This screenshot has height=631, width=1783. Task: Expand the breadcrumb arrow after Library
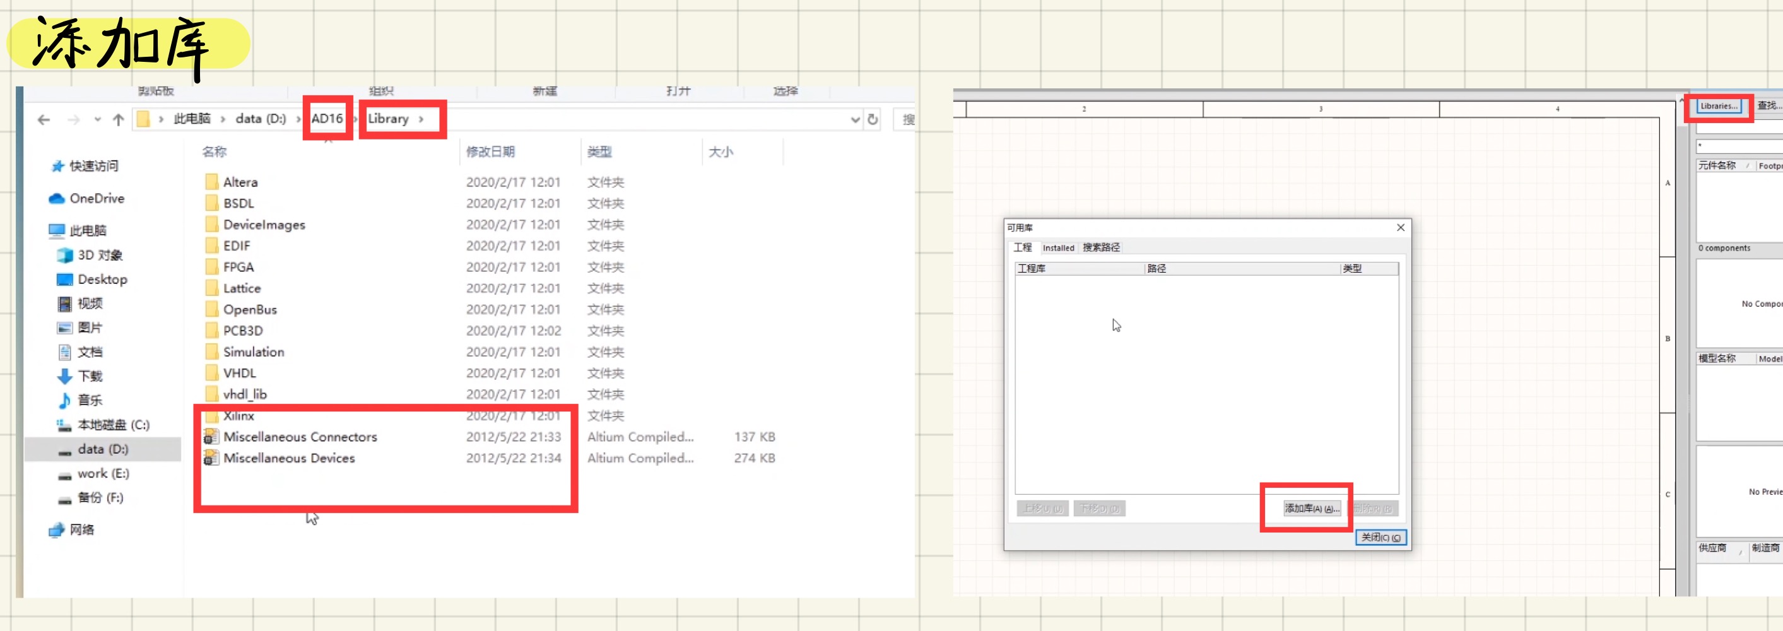click(x=423, y=119)
